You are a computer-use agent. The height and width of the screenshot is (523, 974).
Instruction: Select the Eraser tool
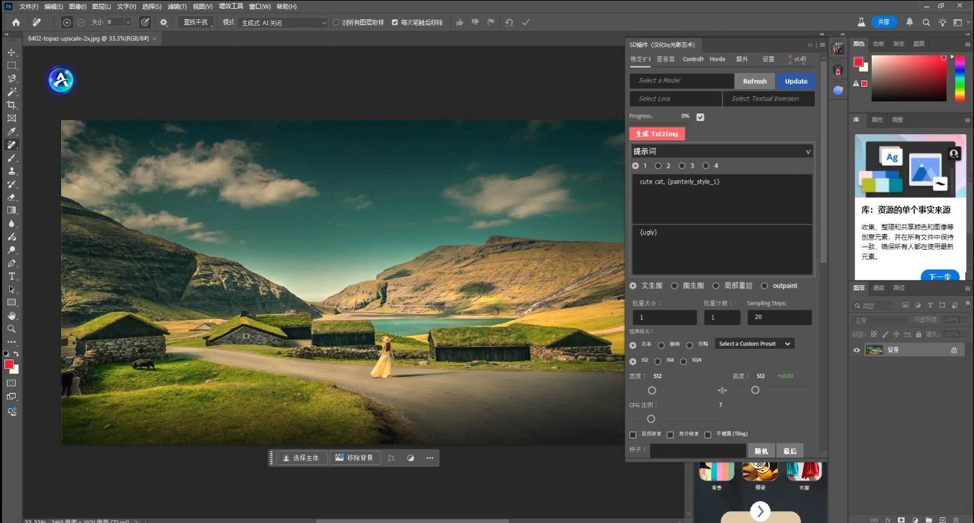[x=11, y=197]
